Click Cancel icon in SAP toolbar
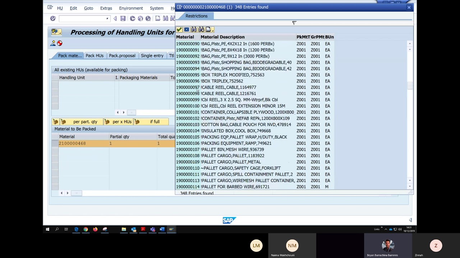This screenshot has height=258, width=460. [x=148, y=19]
